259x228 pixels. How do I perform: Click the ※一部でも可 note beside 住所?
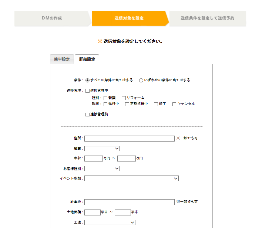pos(187,138)
